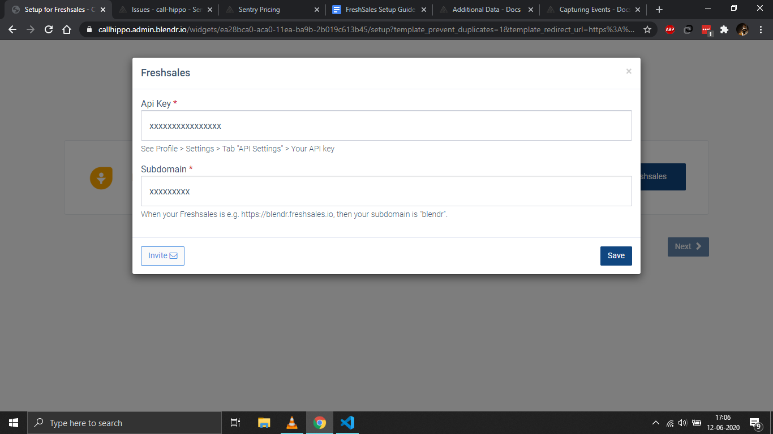Click the Subdomain input field
Viewport: 773px width, 434px height.
386,191
